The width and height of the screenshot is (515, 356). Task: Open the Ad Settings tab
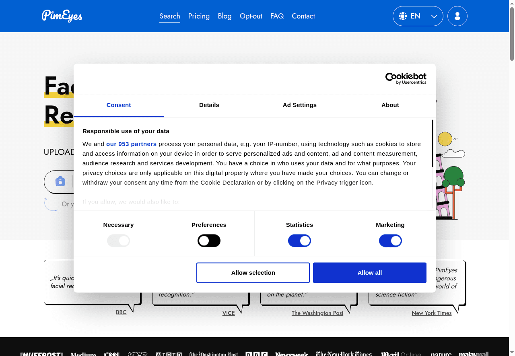(299, 105)
